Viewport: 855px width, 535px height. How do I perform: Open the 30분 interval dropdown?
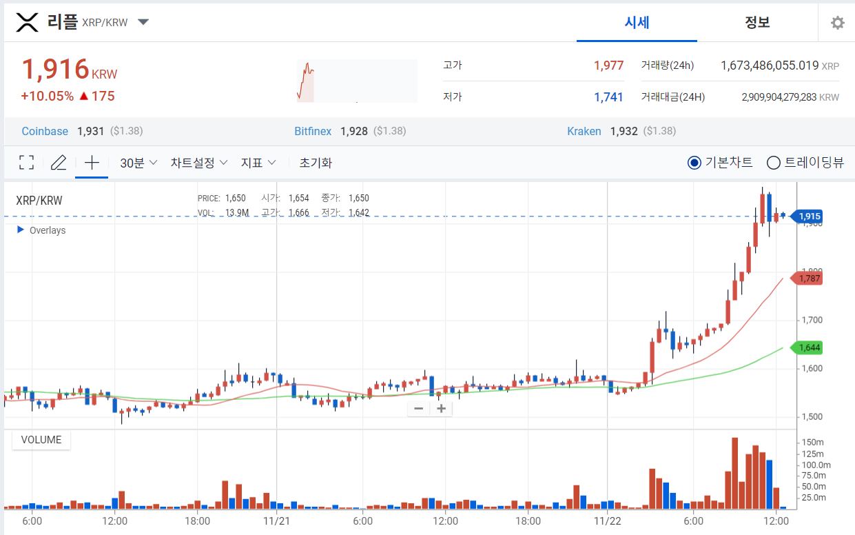click(138, 163)
